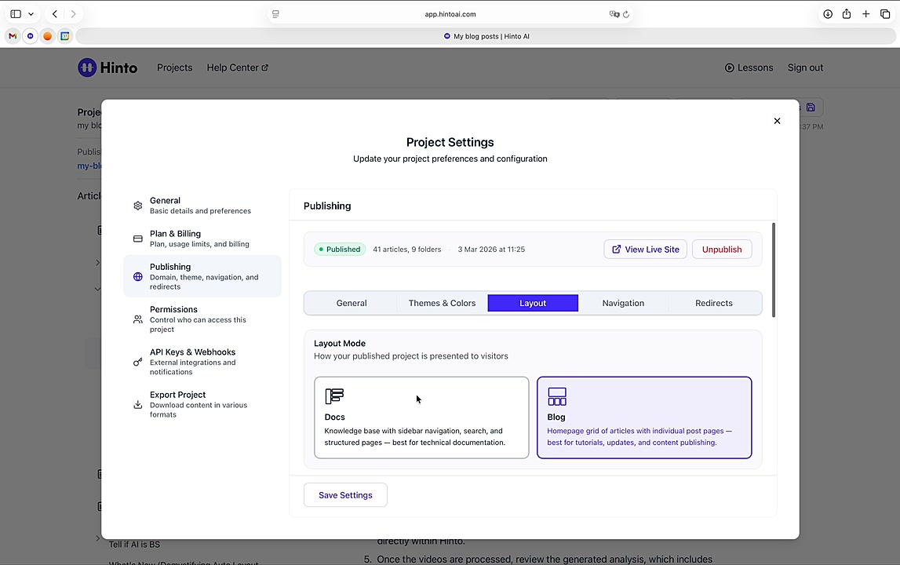Click the Save Settings button
The width and height of the screenshot is (900, 565).
coord(345,495)
